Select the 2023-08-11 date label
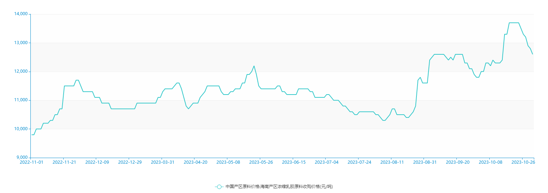Viewport: 548px width, 193px height. point(392,162)
